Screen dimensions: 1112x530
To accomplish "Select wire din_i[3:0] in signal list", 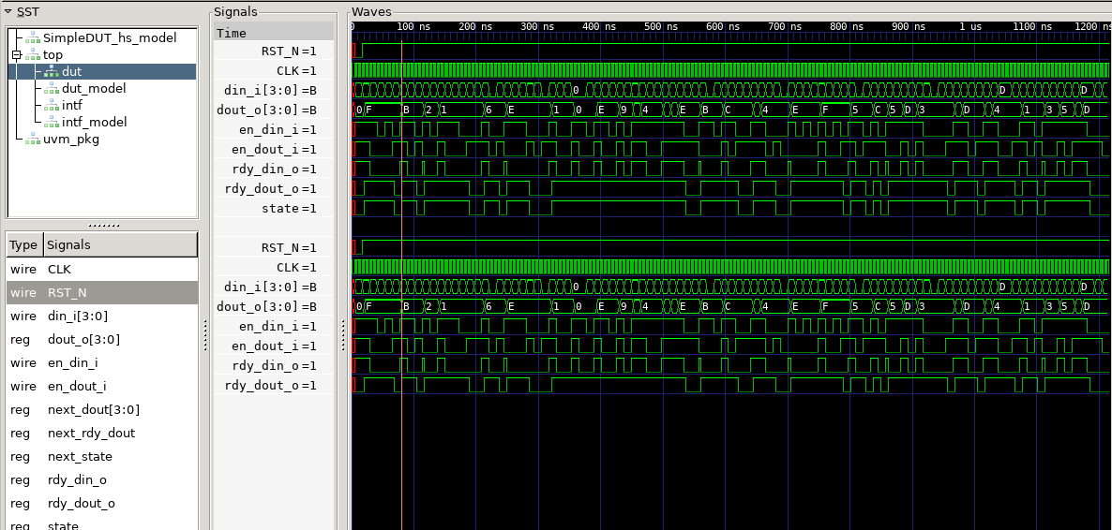I will (102, 316).
